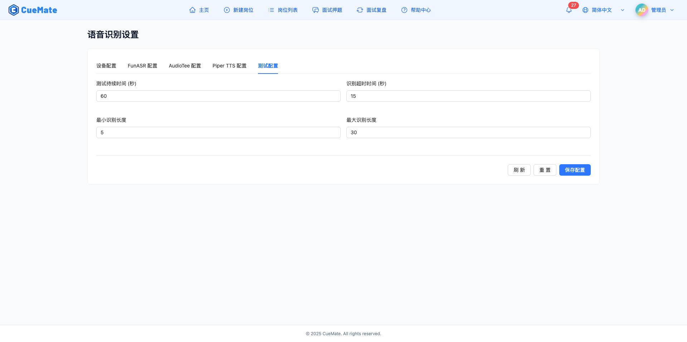Open 面试复盘 using the refresh arrows icon

click(360, 10)
